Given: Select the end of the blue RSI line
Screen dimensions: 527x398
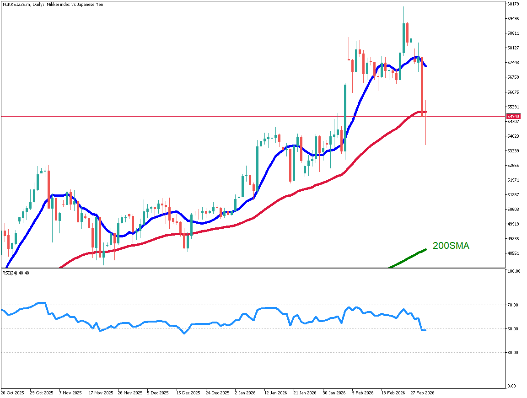Looking at the screenshot, I should [425, 330].
